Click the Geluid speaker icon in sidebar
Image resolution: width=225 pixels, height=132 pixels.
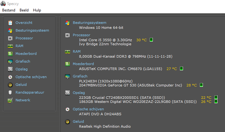point(10,85)
